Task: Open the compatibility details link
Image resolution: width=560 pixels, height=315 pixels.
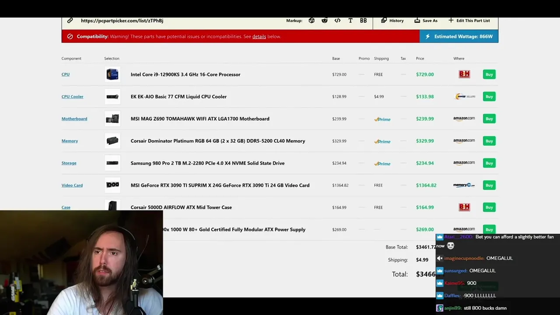Action: (x=259, y=36)
